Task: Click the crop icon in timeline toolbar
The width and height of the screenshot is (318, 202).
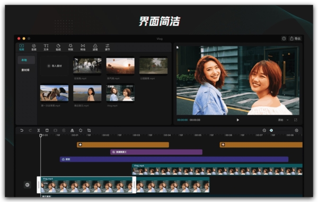Action: pos(89,131)
